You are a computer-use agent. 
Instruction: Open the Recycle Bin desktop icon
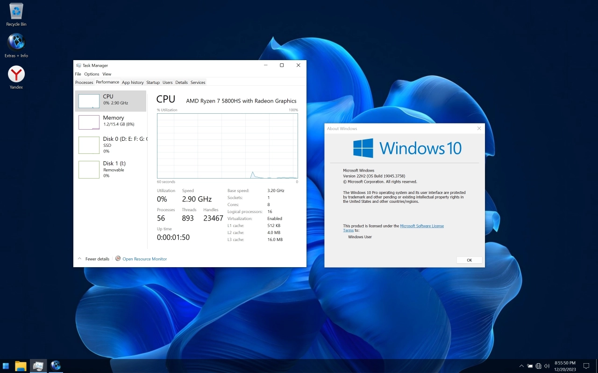click(16, 14)
